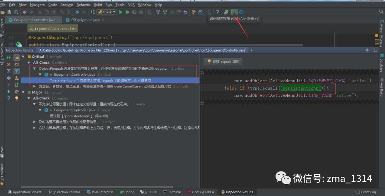Click Collapse All in inspection panel
The width and height of the screenshot is (385, 196).
pos(9,78)
